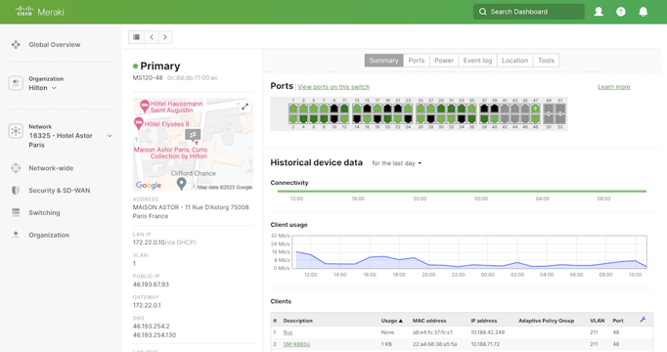Viewport: 667px width, 352px height.
Task: Click the public IP 46.193.67.93
Action: (x=151, y=284)
